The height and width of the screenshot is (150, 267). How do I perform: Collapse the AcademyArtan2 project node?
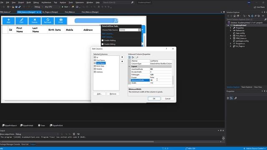click(228, 25)
